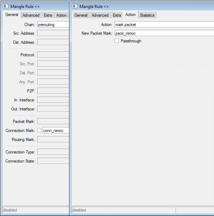Click the Dst. Address field
Viewport: 214px width, 216px height.
pos(53,42)
